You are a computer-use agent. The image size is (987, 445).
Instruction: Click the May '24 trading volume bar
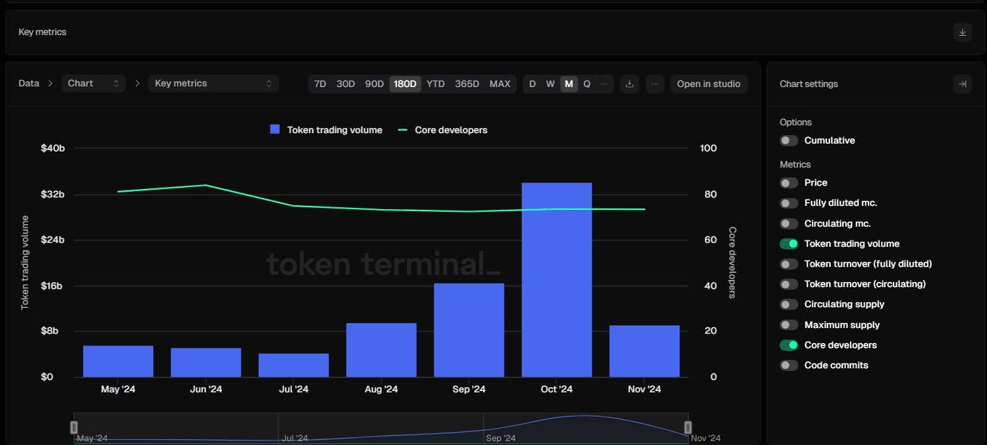[x=118, y=361]
